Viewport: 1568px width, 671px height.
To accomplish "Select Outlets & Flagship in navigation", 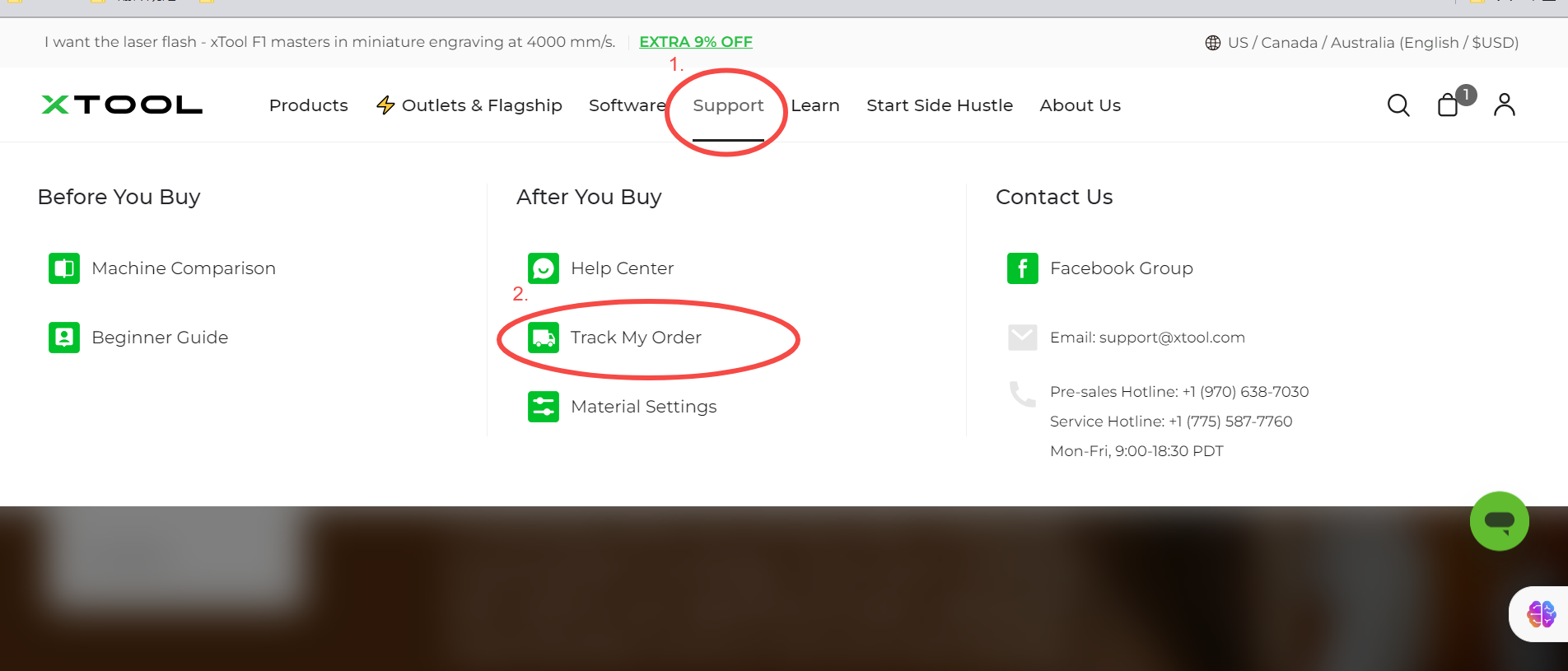I will click(469, 105).
